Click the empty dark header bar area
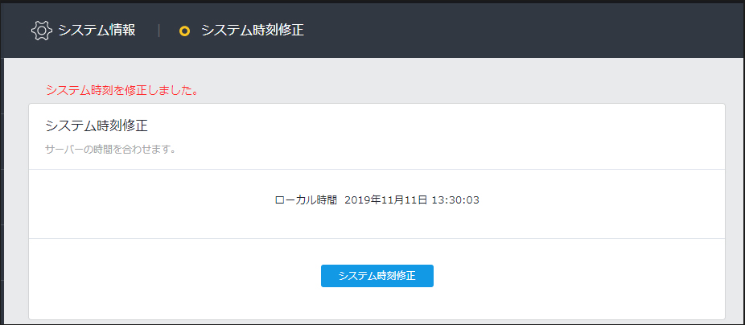The width and height of the screenshot is (745, 325). (523, 31)
